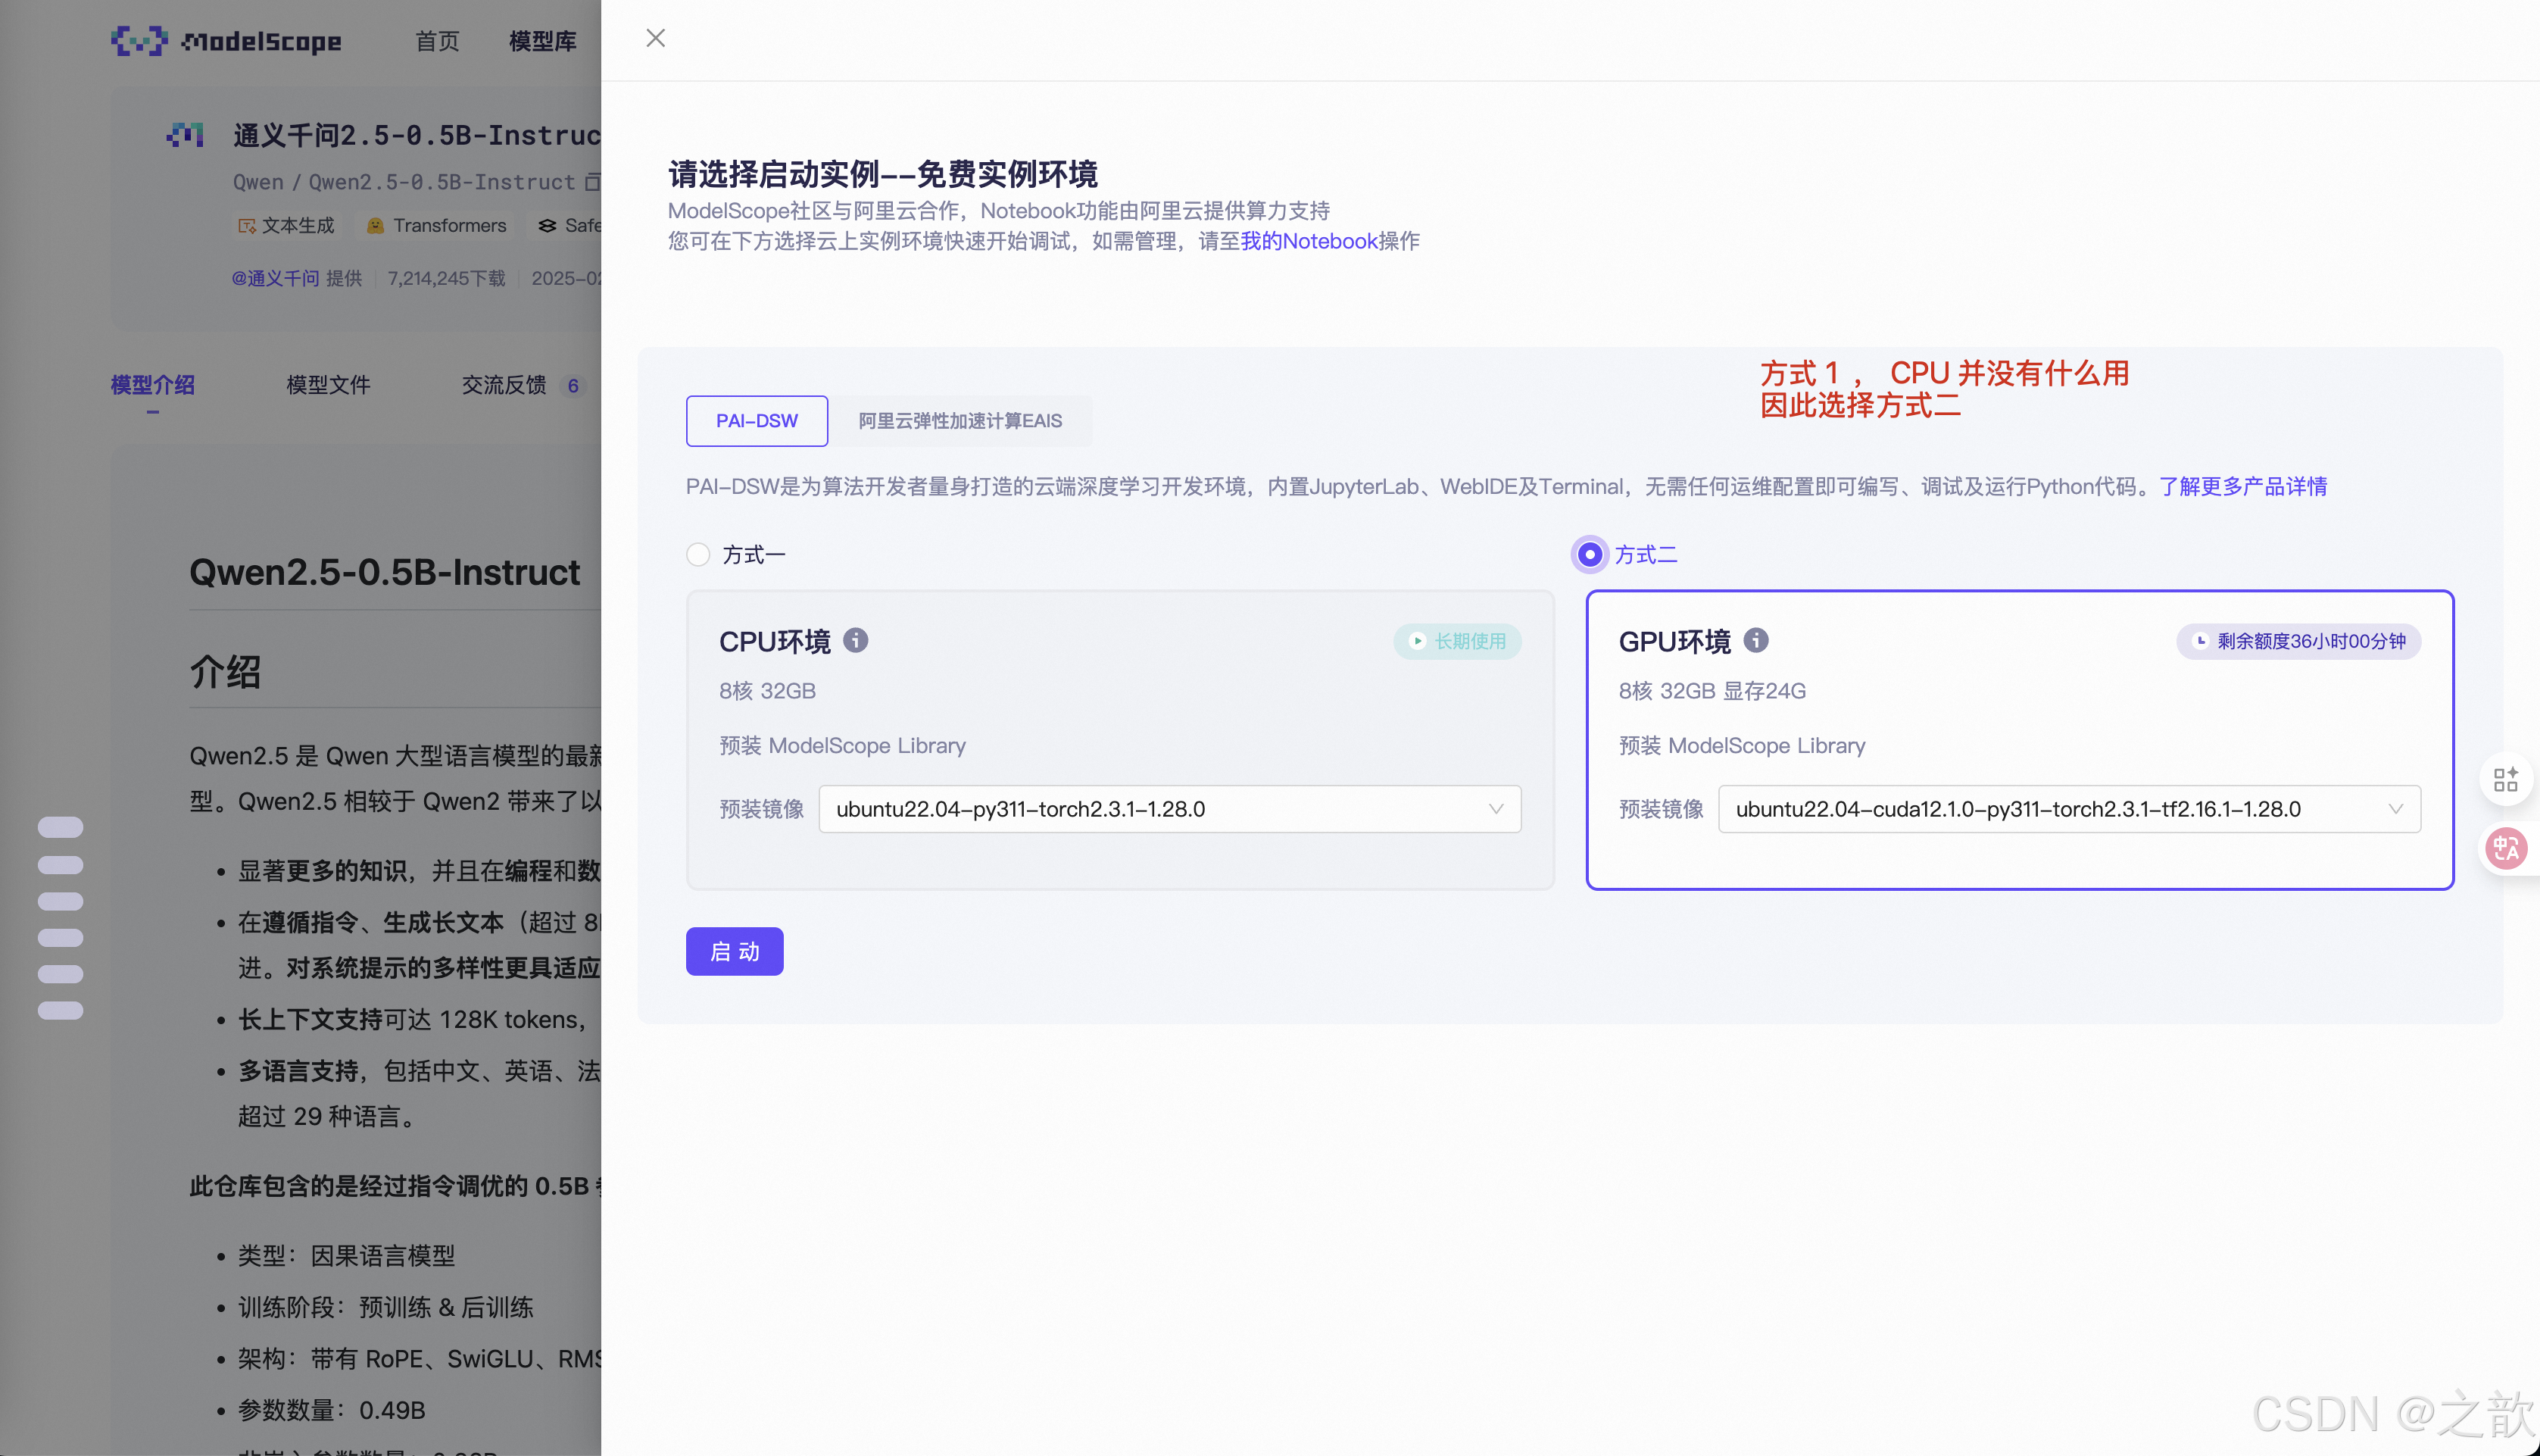2540x1456 pixels.
Task: Open 首页 in top navigation
Action: [x=438, y=41]
